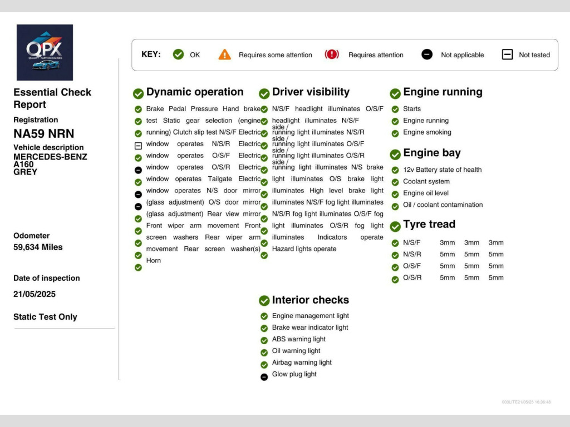
Task: Click the Engine bay section heading
Action: point(431,153)
